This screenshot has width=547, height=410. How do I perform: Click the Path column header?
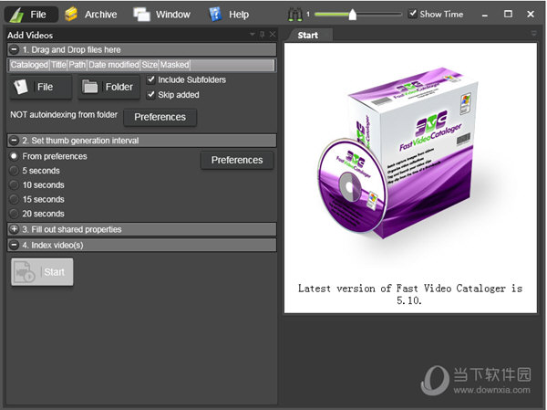coord(77,65)
